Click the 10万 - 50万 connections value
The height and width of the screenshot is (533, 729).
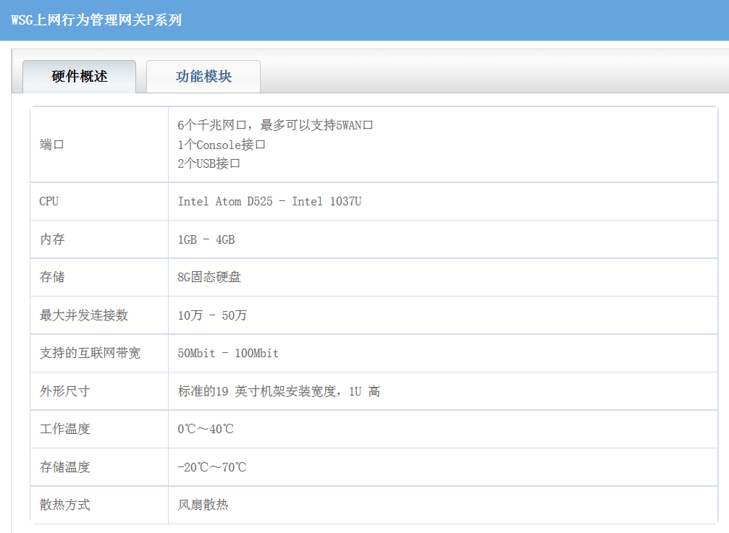click(212, 315)
